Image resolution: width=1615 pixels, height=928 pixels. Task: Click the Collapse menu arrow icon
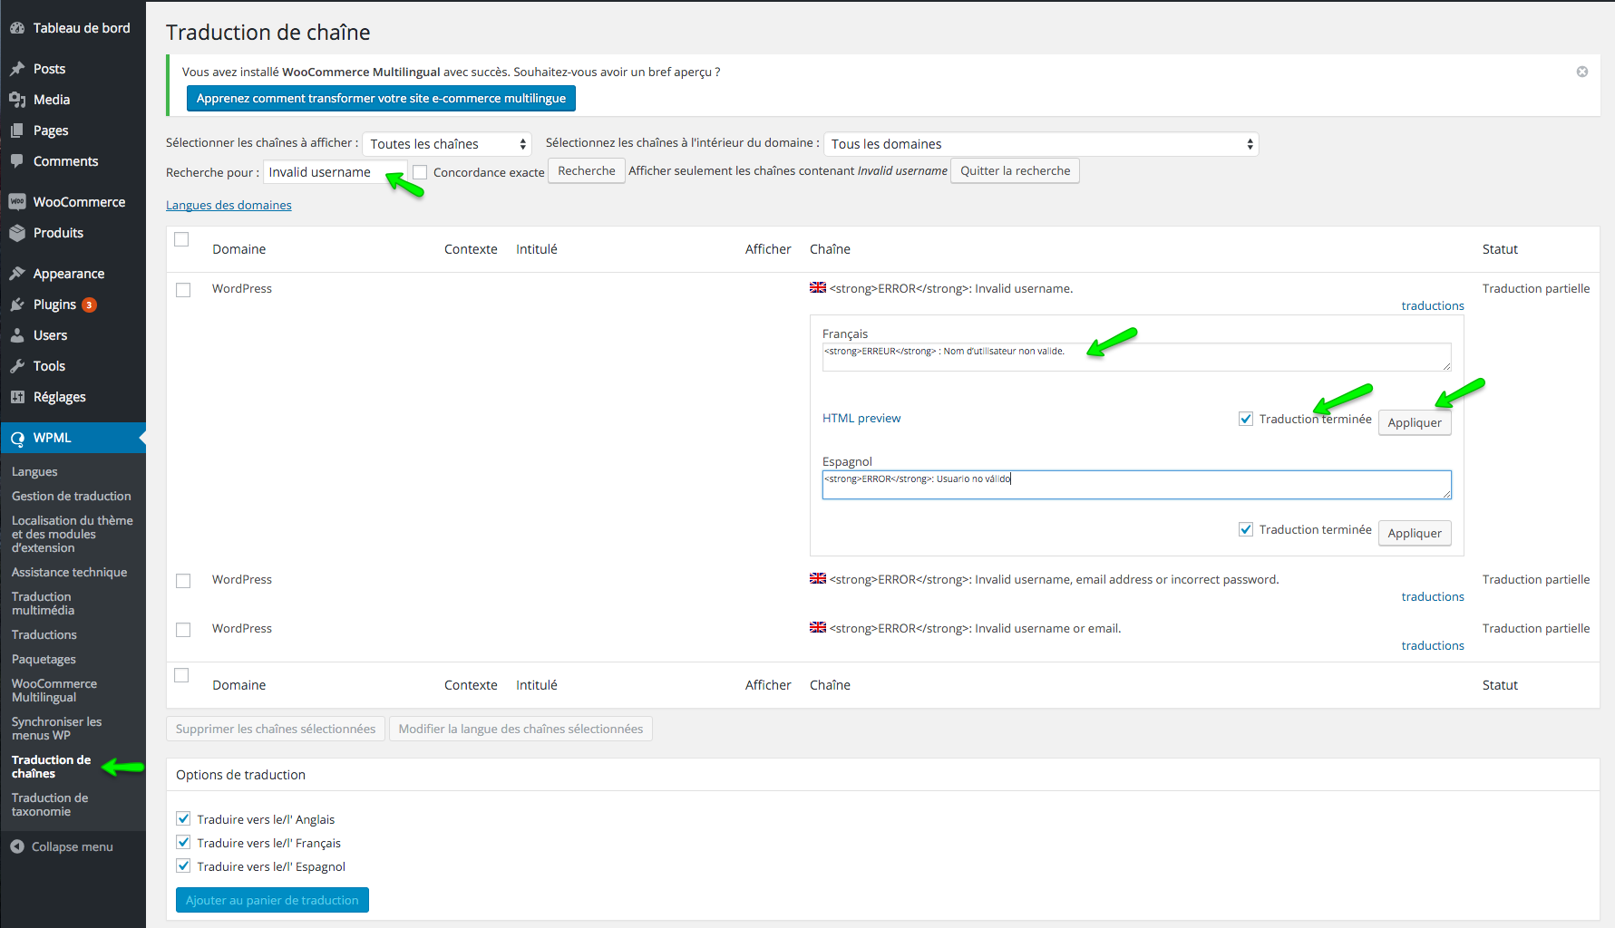17,846
